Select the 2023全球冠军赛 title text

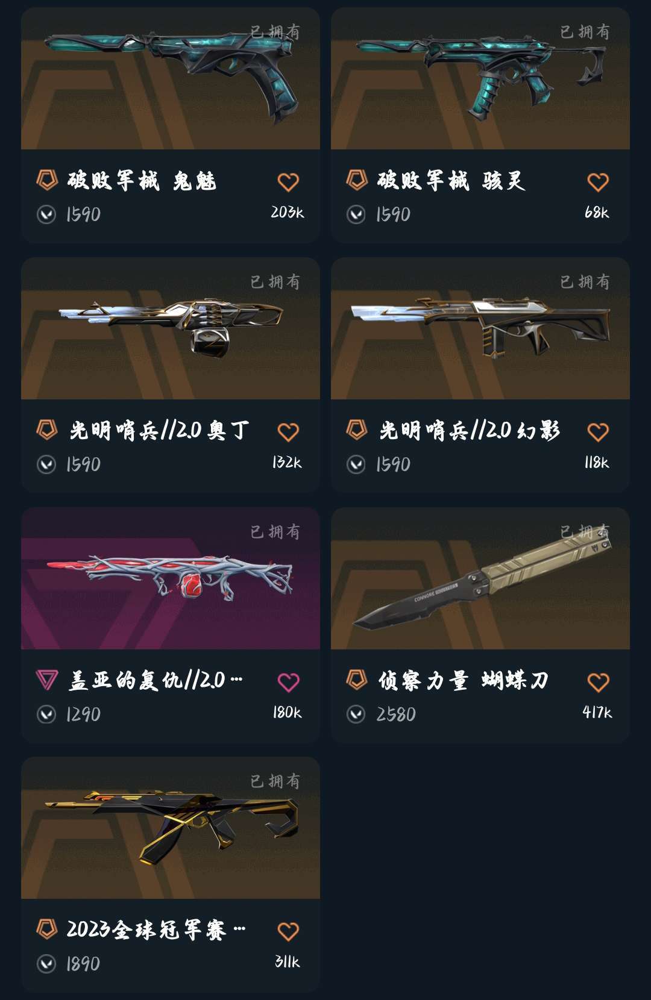pos(146,930)
